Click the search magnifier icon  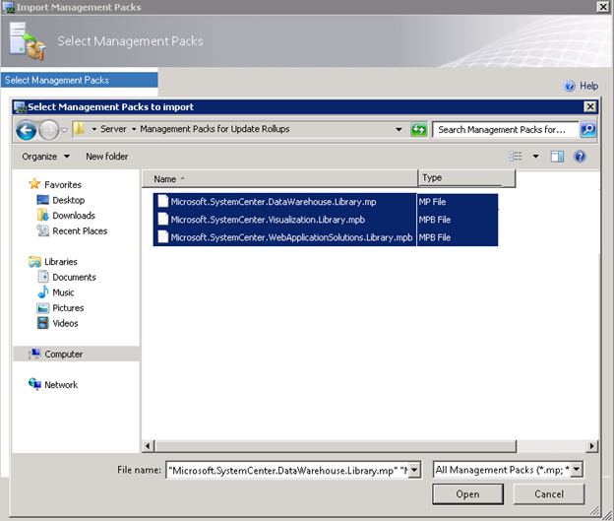[x=588, y=129]
